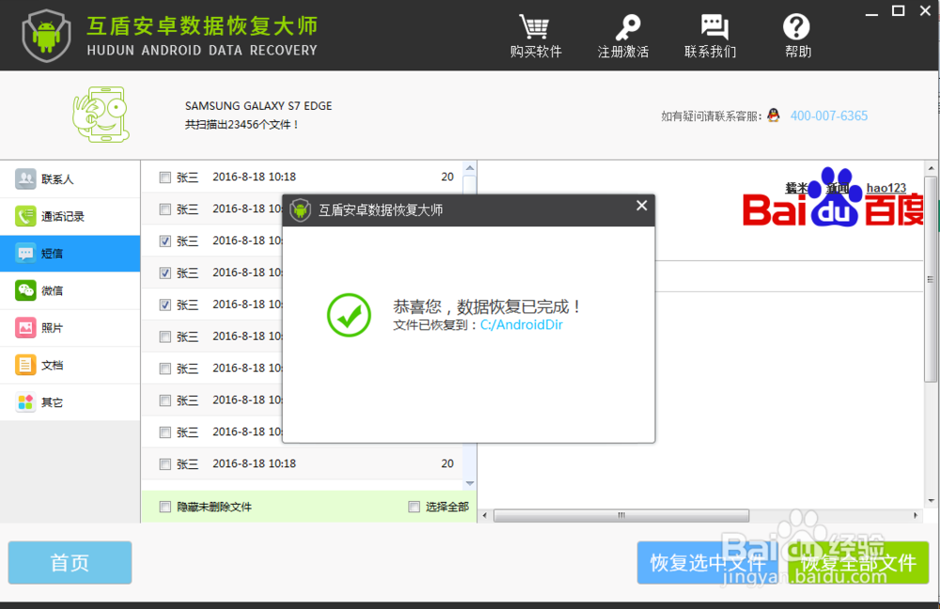Open the C:/AndroidDir recovery path link
Image resolution: width=940 pixels, height=609 pixels.
coord(521,326)
